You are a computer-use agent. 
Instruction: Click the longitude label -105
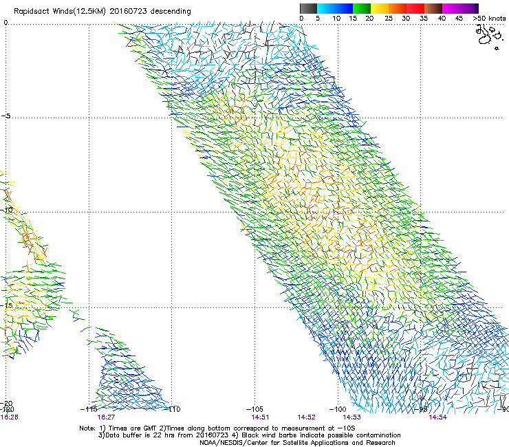[x=254, y=409]
